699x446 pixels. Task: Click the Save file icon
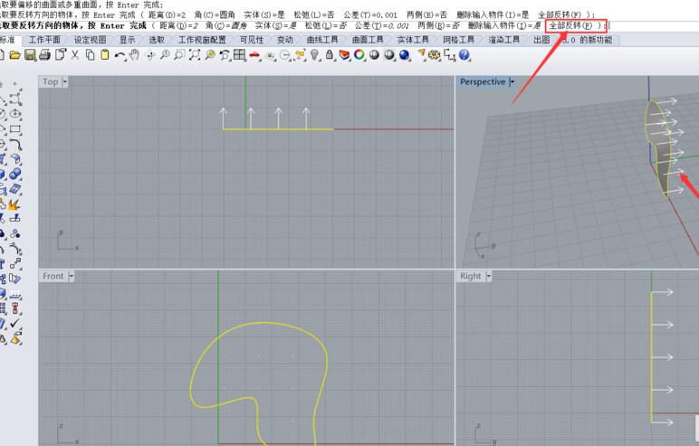click(30, 55)
